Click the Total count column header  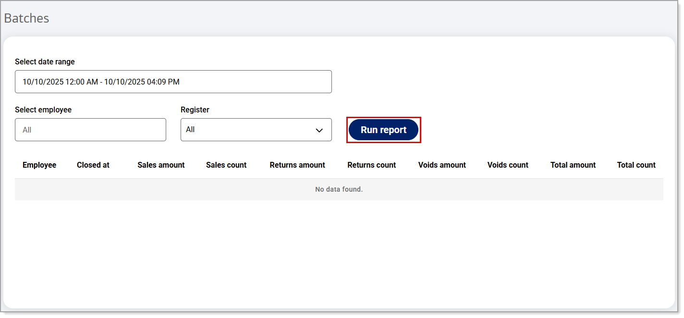coord(636,165)
